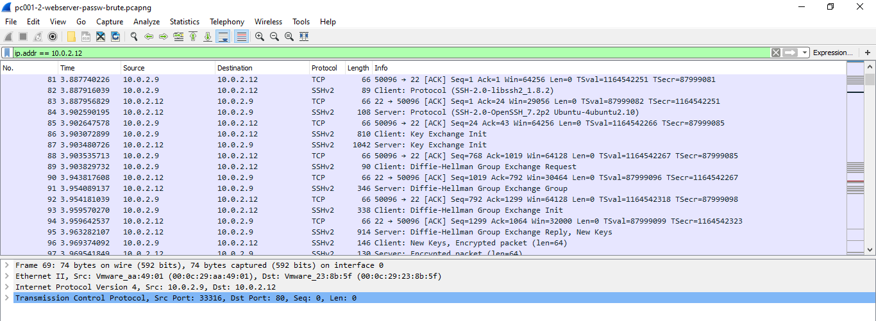The height and width of the screenshot is (321, 876).
Task: Zoom in the packet list text
Action: 260,37
